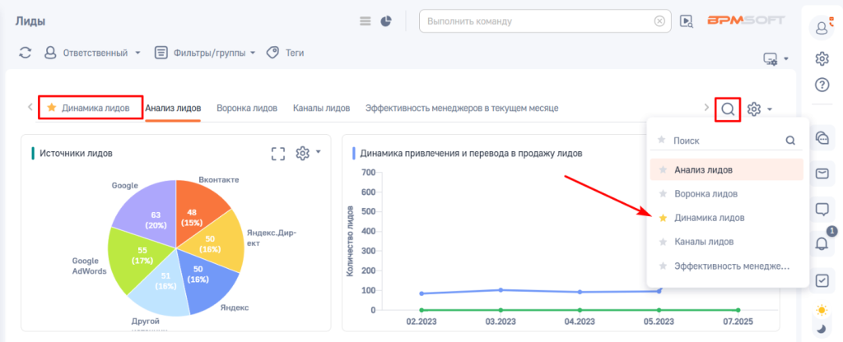Click the dashboard search magnifier icon

click(728, 109)
